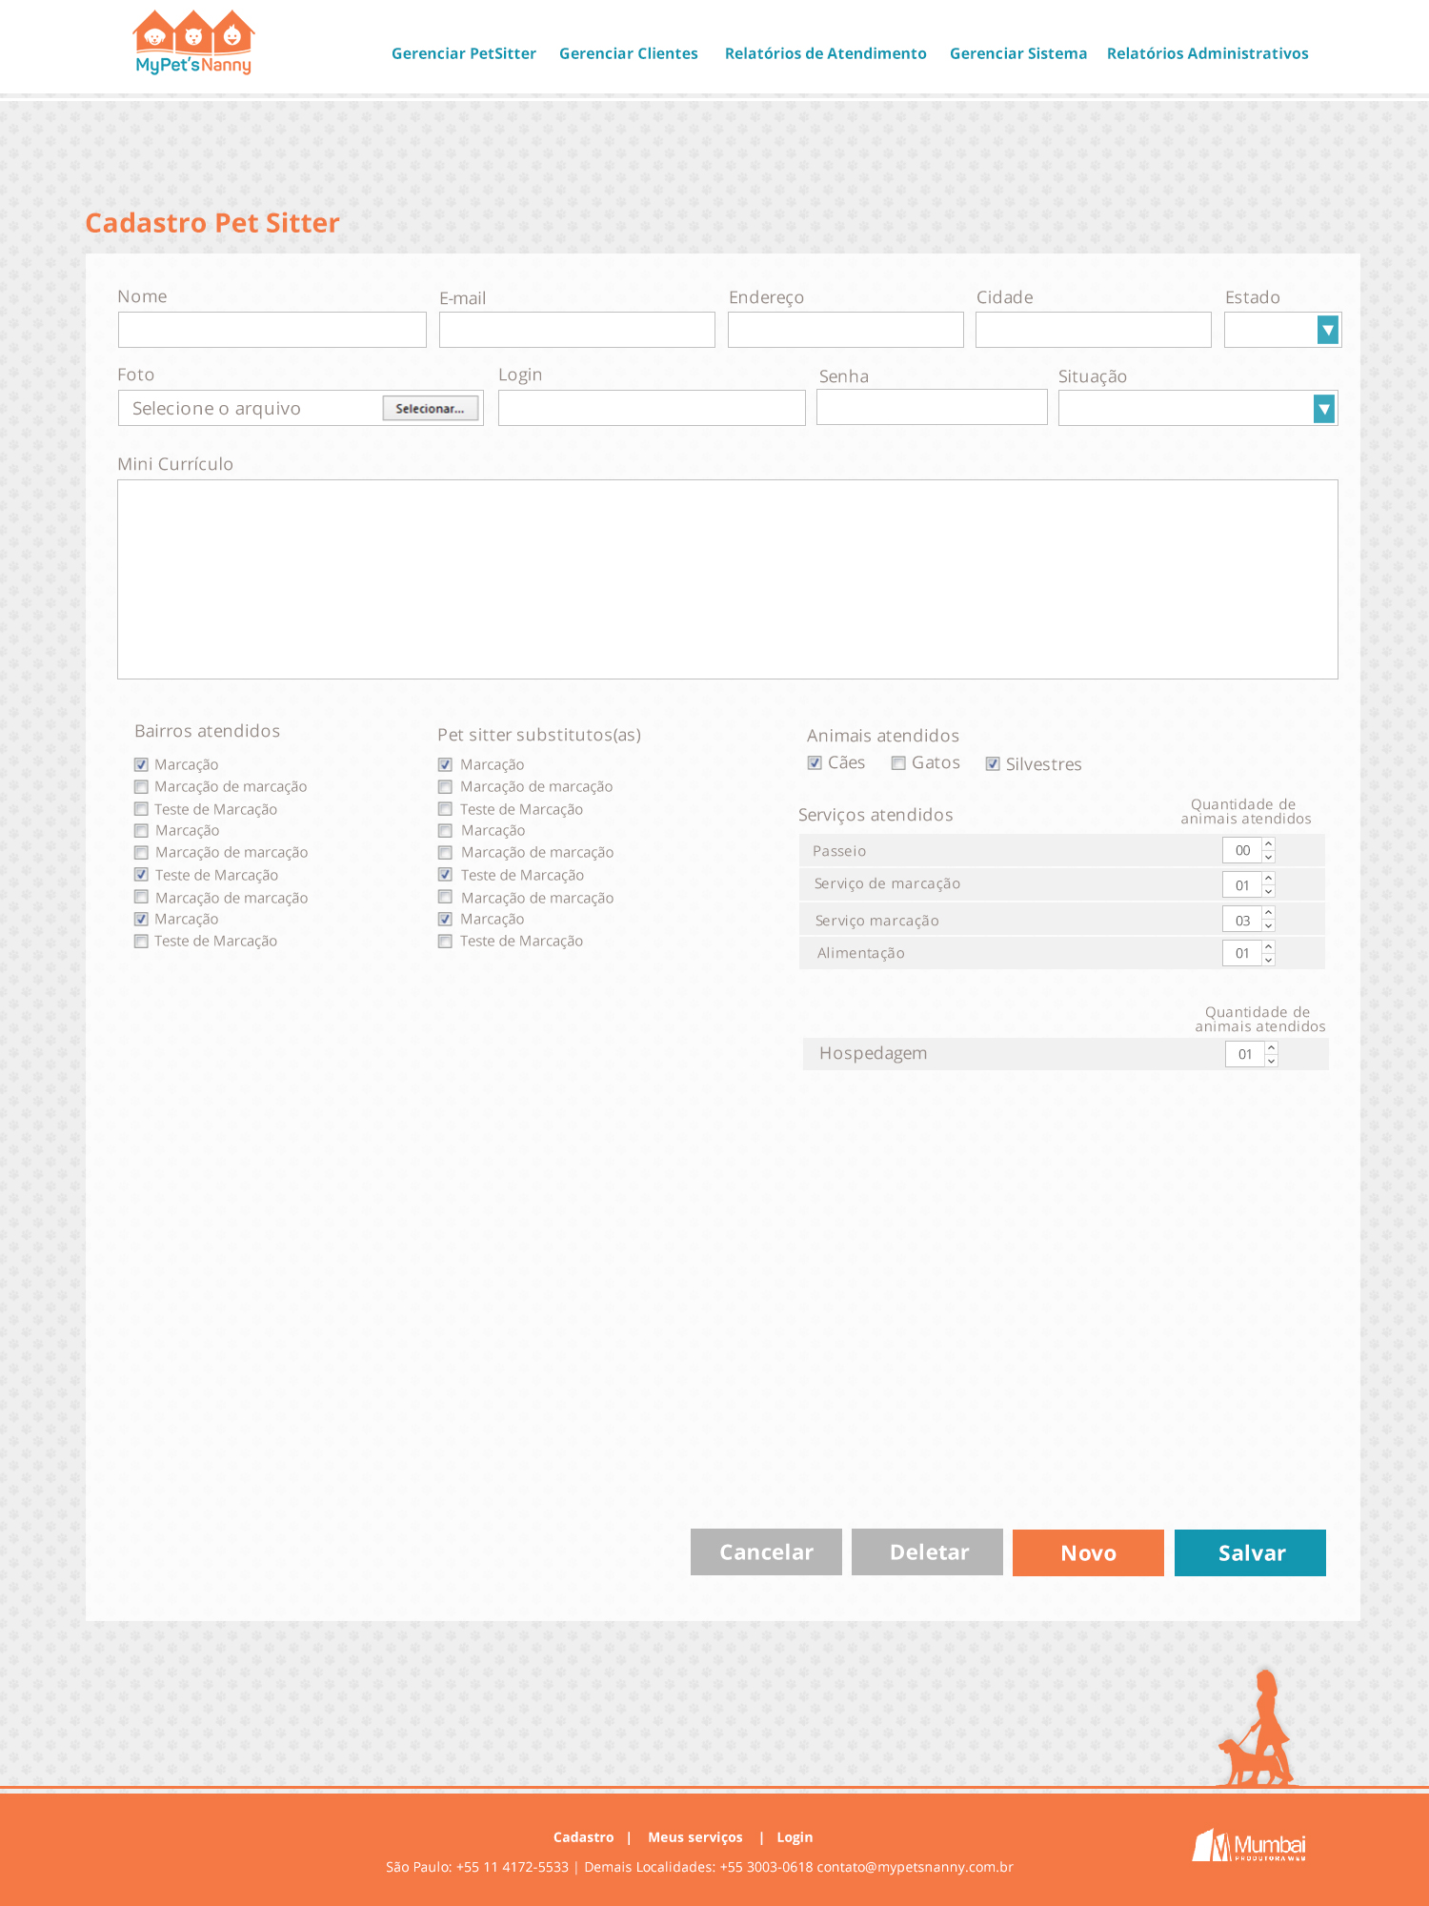
Task: Go to Gerenciar Sistema
Action: [1017, 53]
